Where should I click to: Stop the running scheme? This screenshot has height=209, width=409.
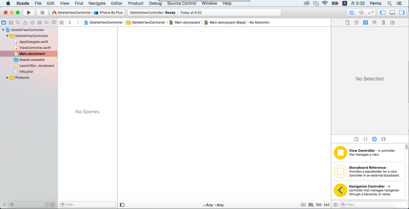(43, 12)
